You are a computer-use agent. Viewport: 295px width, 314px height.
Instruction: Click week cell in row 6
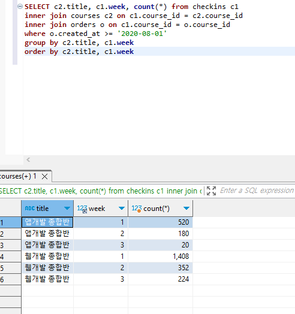coord(101,279)
